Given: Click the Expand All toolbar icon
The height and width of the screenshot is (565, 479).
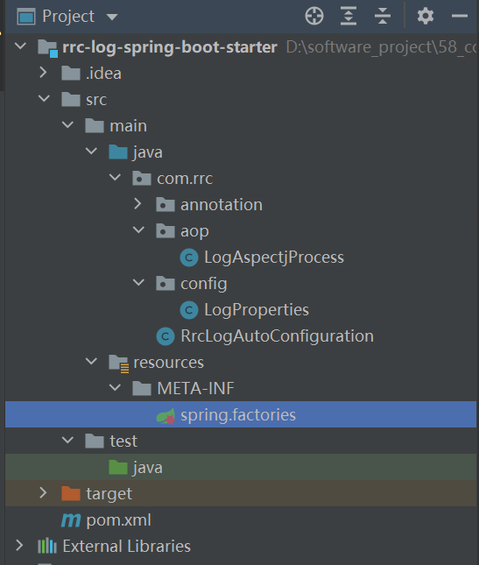Looking at the screenshot, I should [x=349, y=17].
